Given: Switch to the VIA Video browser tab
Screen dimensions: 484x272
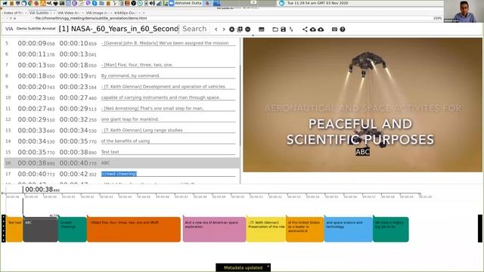Looking at the screenshot, I should [69, 13].
